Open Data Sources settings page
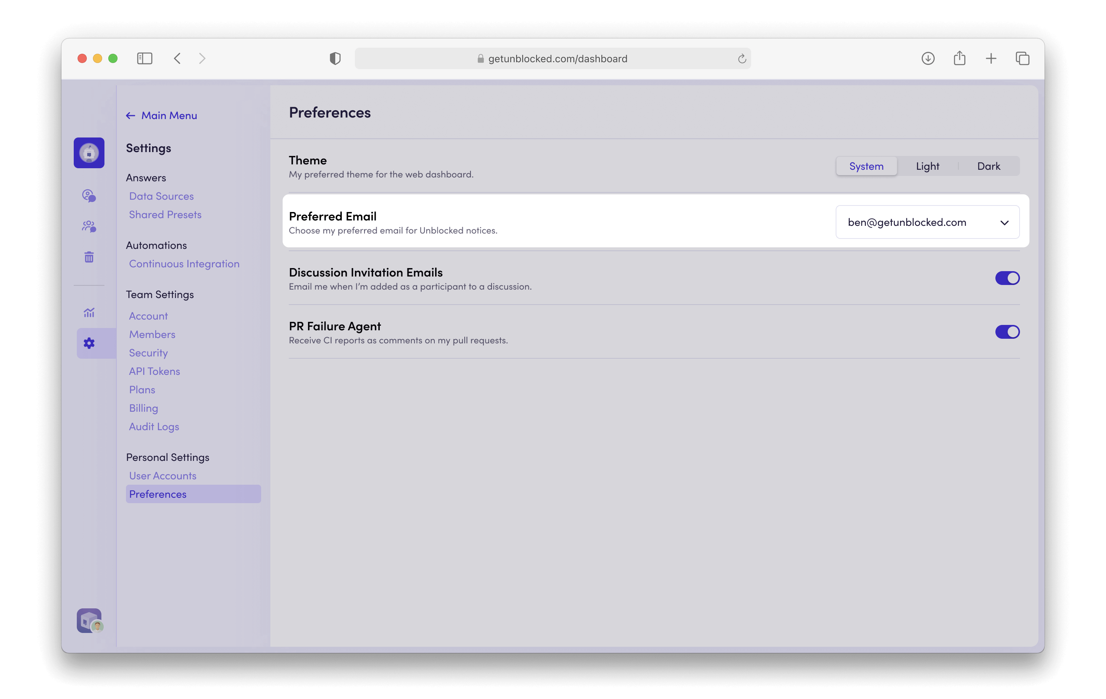Image resolution: width=1106 pixels, height=699 pixels. (x=161, y=196)
